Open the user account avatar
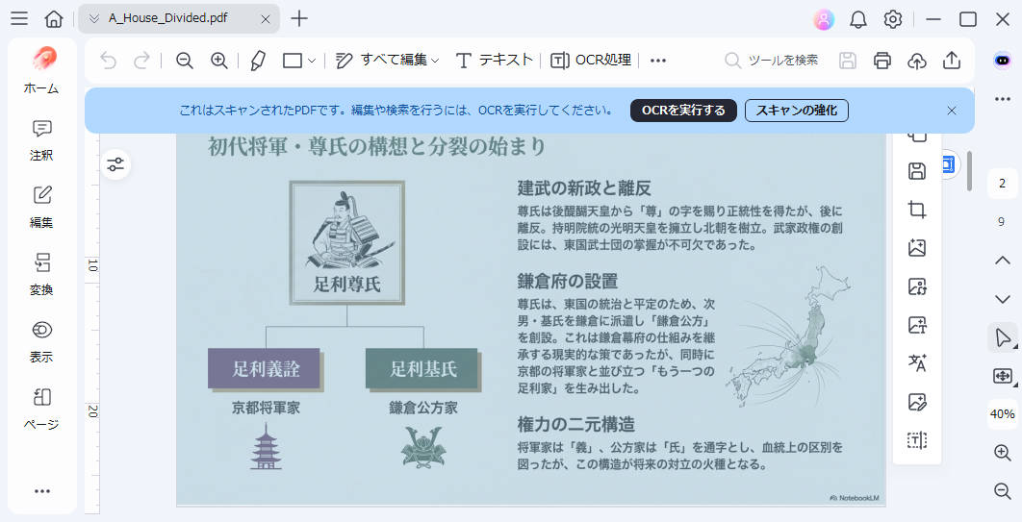Viewport: 1022px width, 522px height. [824, 19]
